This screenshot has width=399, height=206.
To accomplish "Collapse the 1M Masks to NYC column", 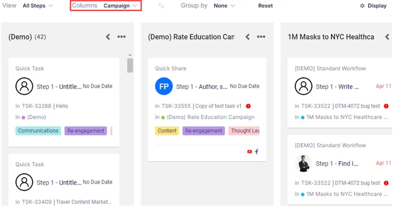I will tap(387, 37).
